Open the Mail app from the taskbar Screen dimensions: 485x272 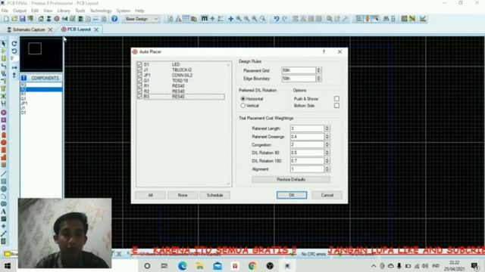click(217, 266)
